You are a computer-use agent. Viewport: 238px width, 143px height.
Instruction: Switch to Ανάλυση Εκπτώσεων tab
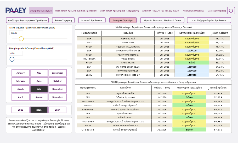(x=193, y=11)
